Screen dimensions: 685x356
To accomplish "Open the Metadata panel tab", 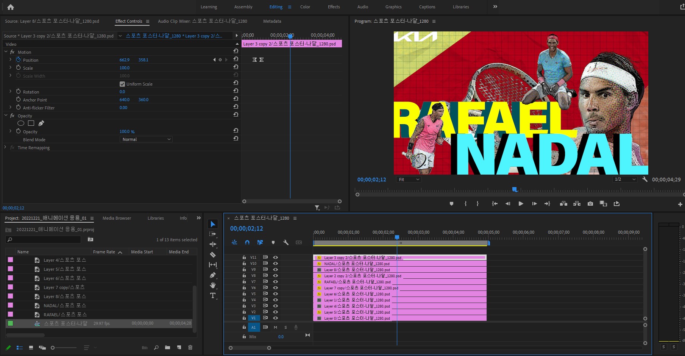I will point(272,21).
